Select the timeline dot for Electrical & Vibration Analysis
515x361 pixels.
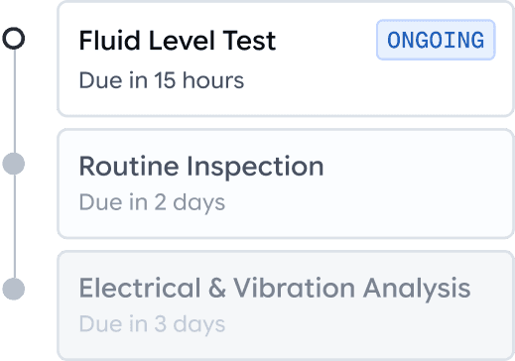pos(14,289)
